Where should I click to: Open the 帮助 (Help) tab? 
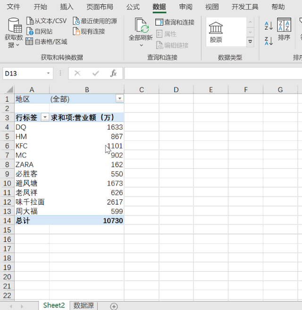(278, 7)
